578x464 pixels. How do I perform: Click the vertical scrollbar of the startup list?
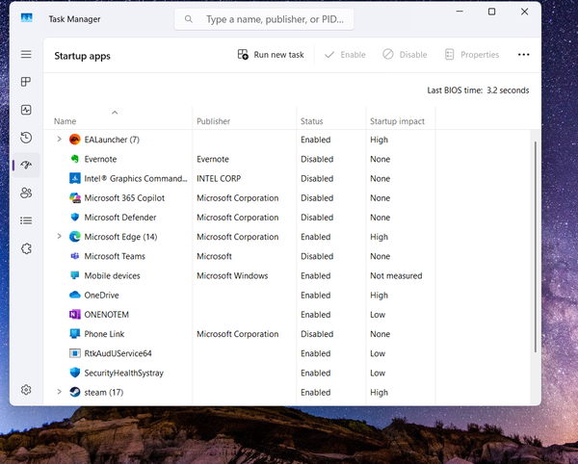tap(536, 246)
